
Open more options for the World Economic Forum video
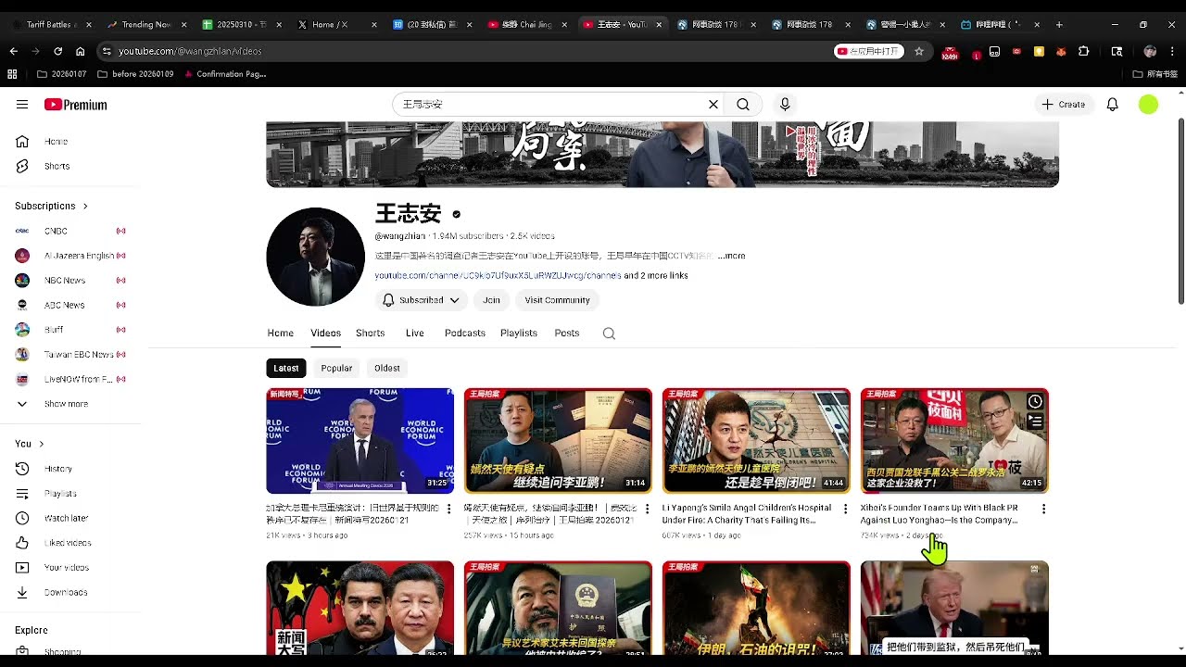coord(449,509)
